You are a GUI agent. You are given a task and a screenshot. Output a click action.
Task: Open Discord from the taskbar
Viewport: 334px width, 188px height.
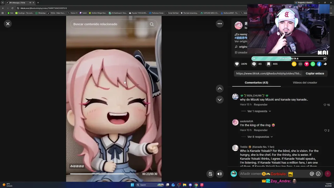(190, 185)
